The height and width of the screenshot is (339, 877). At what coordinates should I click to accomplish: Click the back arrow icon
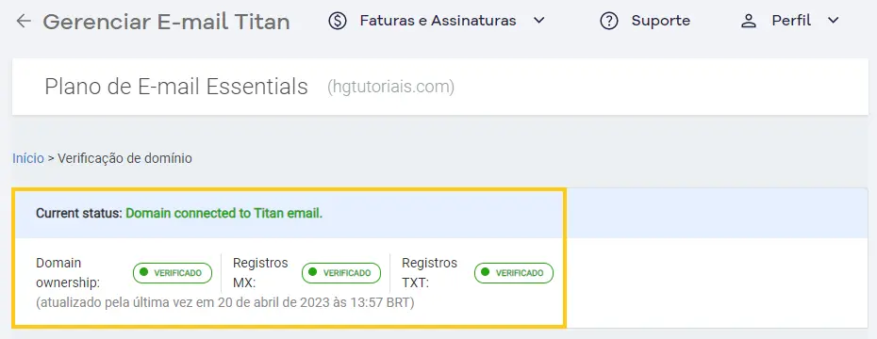point(24,22)
